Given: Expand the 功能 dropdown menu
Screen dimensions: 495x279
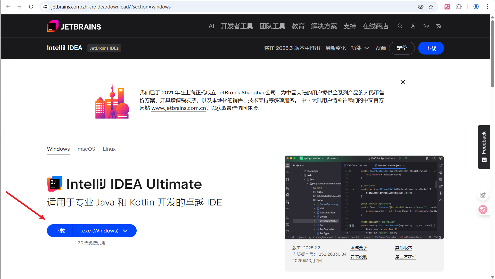Looking at the screenshot, I should coord(360,48).
